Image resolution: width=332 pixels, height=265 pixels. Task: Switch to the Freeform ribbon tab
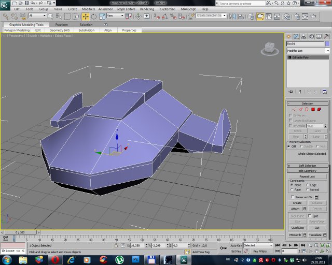(x=61, y=24)
